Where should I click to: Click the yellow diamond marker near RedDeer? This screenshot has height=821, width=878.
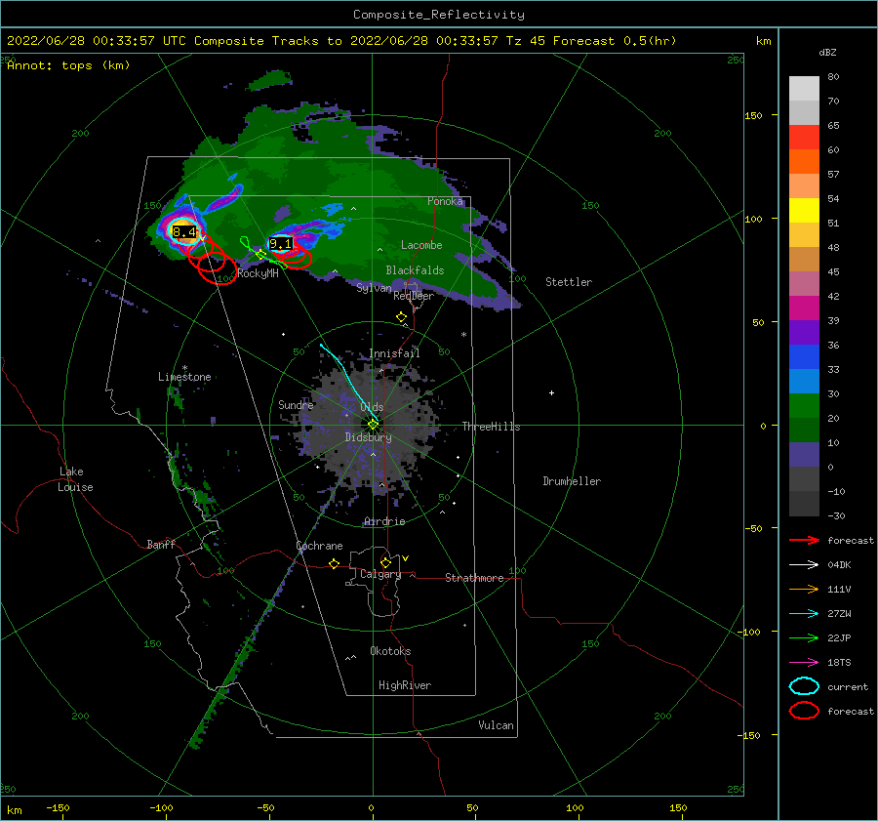coord(402,317)
